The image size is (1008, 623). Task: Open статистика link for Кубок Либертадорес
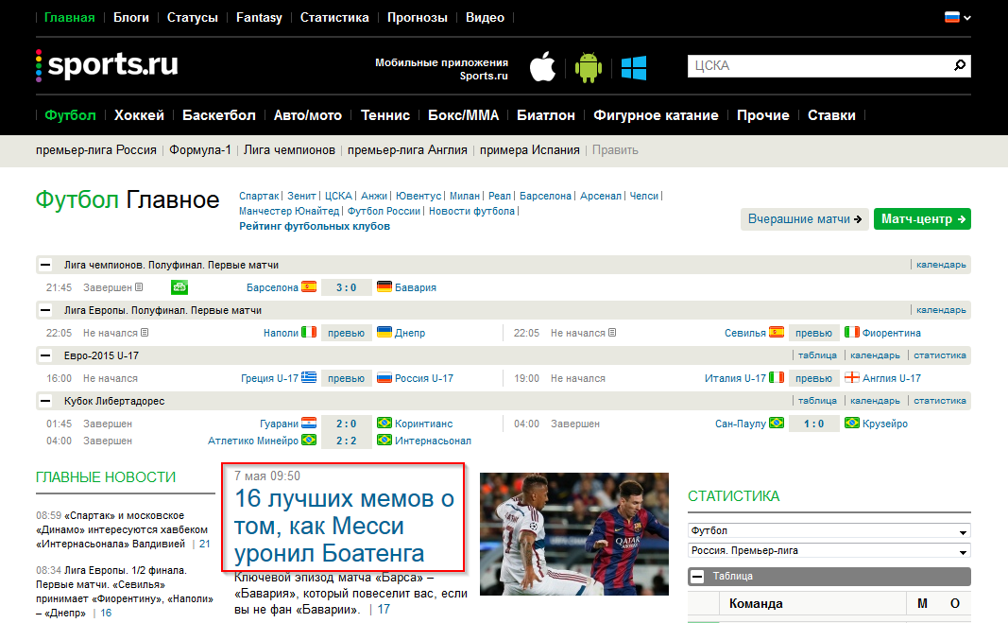coord(940,400)
